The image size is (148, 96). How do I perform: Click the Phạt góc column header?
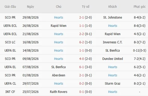coord(140,7)
